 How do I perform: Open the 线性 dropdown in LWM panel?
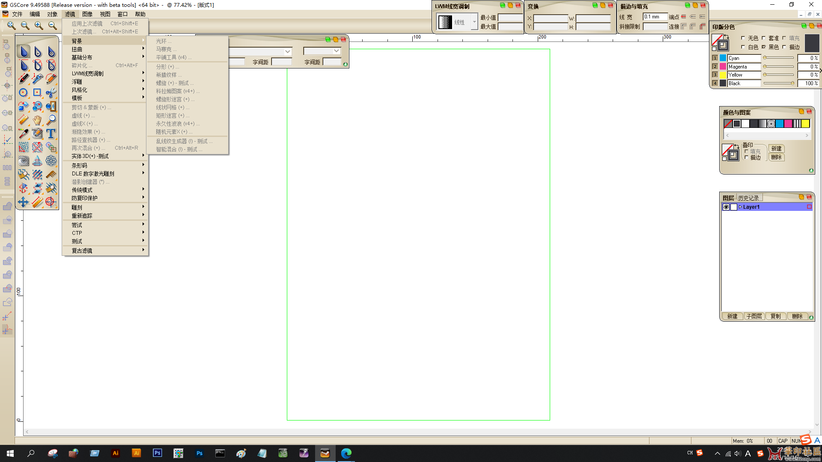tap(474, 22)
